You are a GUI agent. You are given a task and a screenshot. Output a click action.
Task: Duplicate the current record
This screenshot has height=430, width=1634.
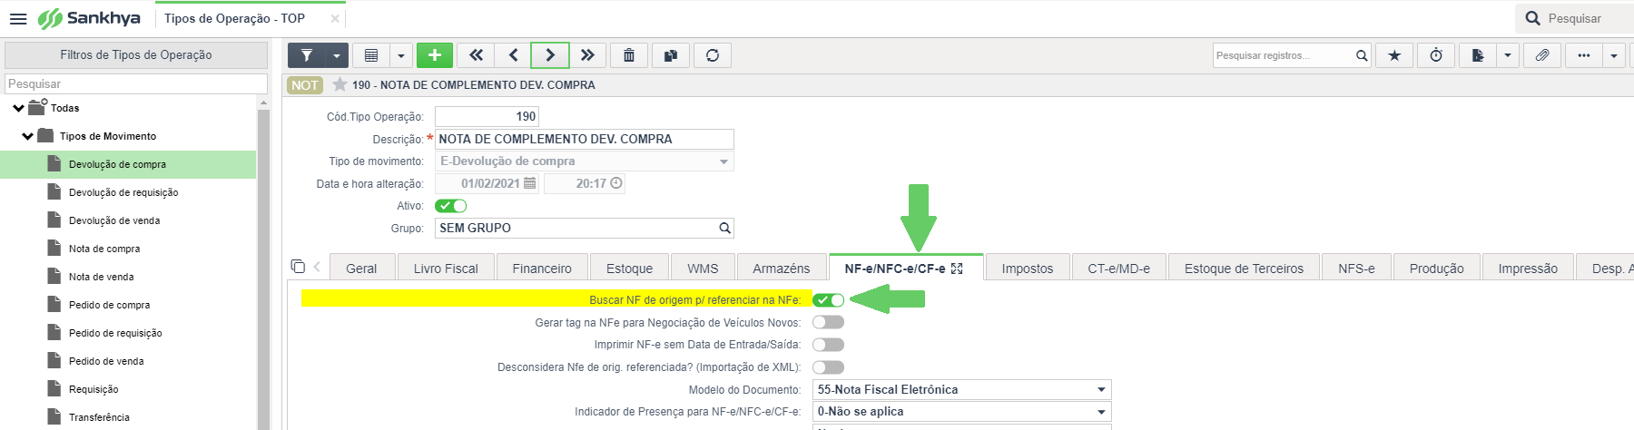(671, 55)
